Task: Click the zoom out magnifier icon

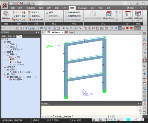Action: (x=144, y=56)
